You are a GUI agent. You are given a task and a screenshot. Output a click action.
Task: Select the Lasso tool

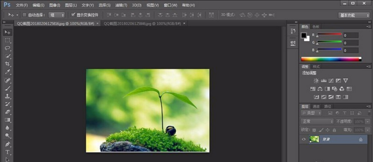pos(8,48)
